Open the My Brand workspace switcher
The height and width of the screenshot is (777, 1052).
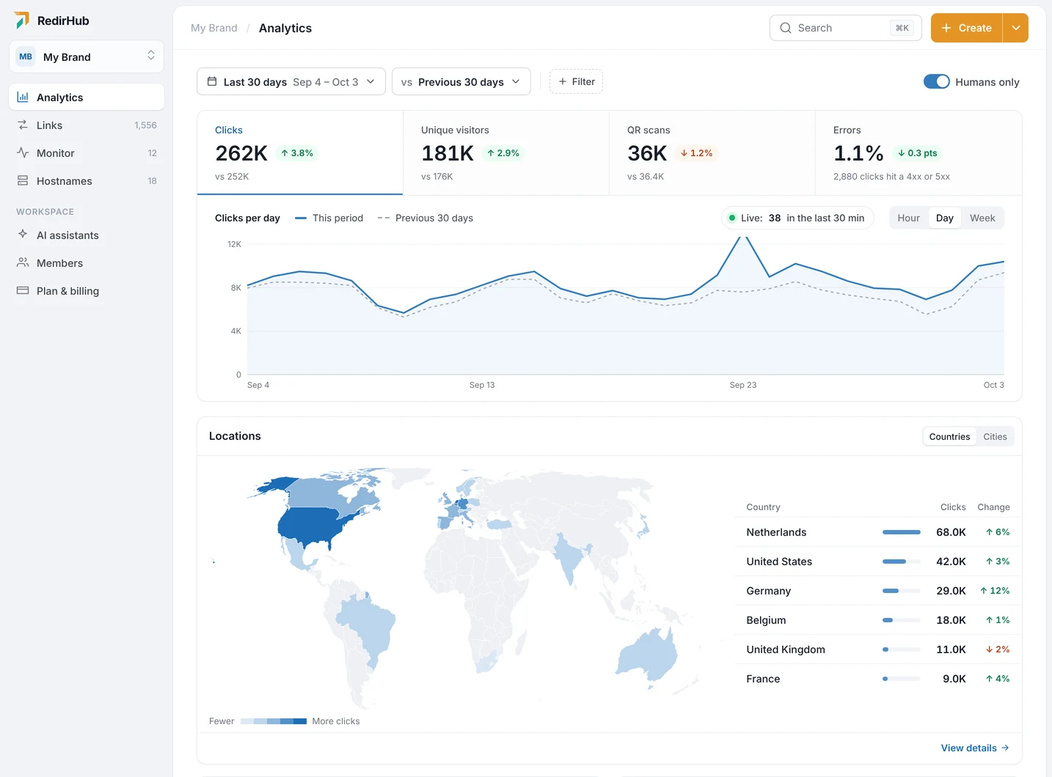coord(87,56)
